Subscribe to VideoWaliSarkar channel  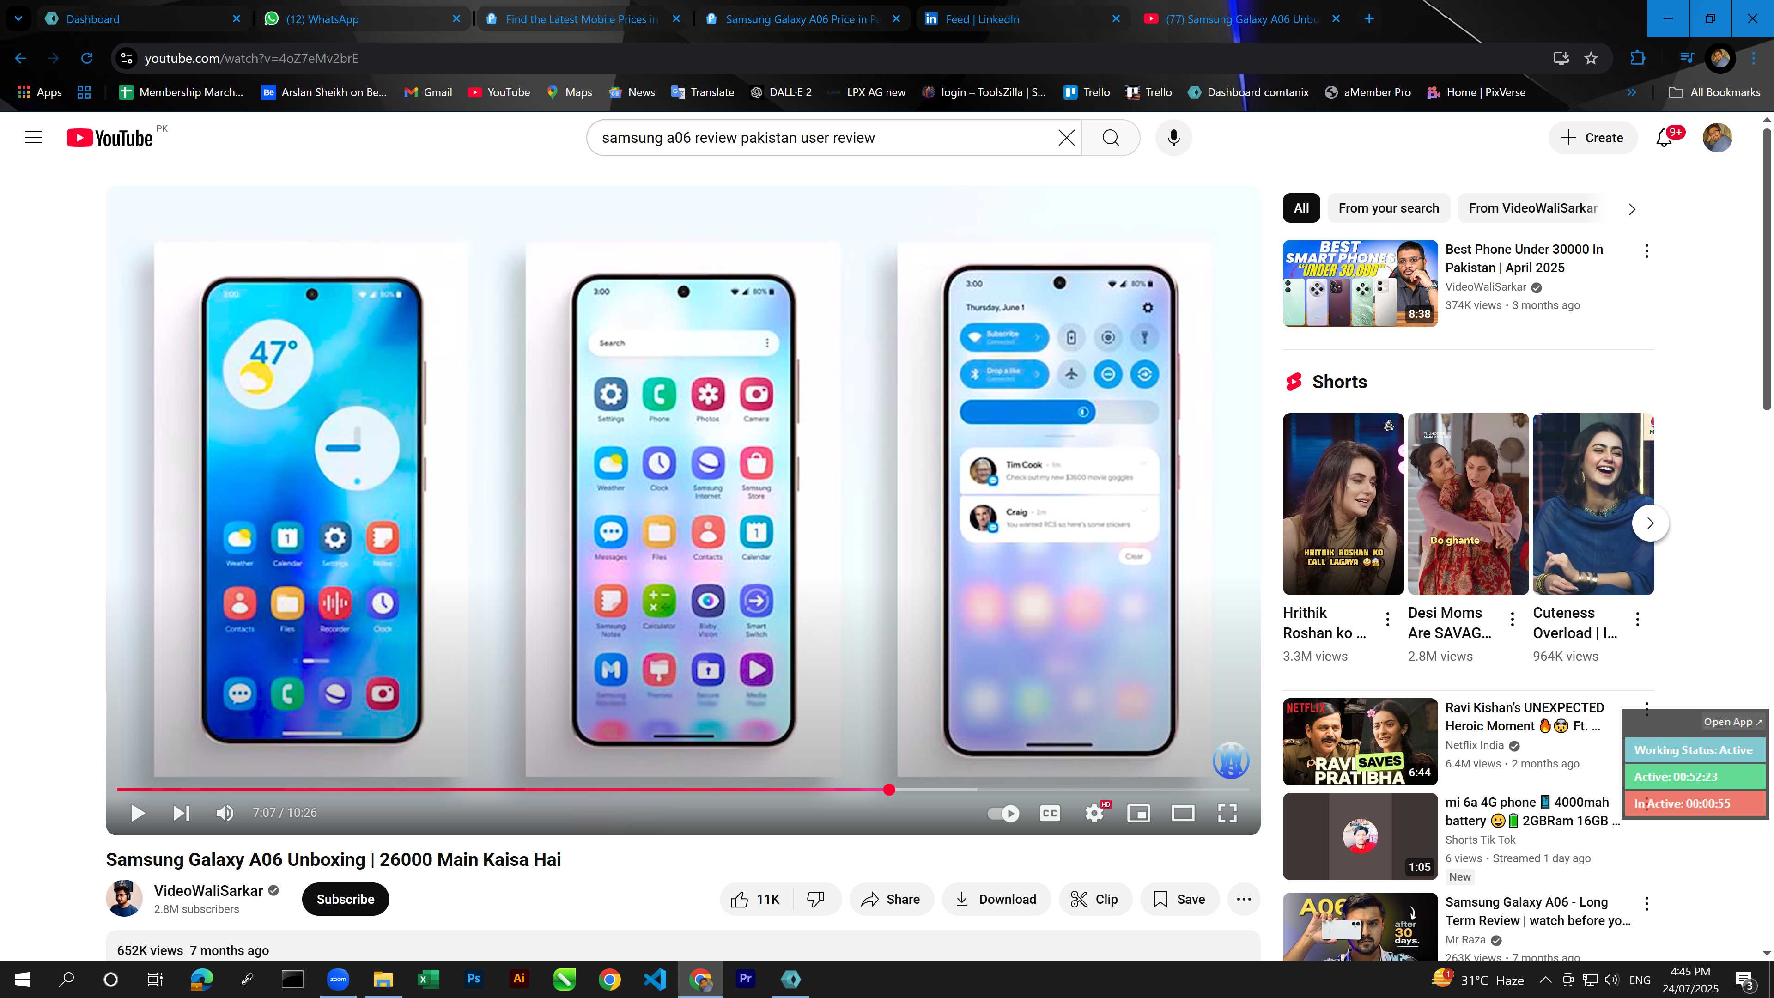pyautogui.click(x=345, y=899)
